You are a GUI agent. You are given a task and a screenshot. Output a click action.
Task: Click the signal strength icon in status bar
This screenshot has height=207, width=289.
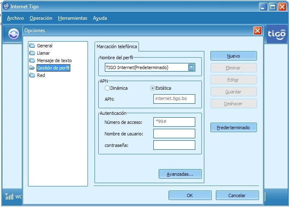[x=9, y=196]
